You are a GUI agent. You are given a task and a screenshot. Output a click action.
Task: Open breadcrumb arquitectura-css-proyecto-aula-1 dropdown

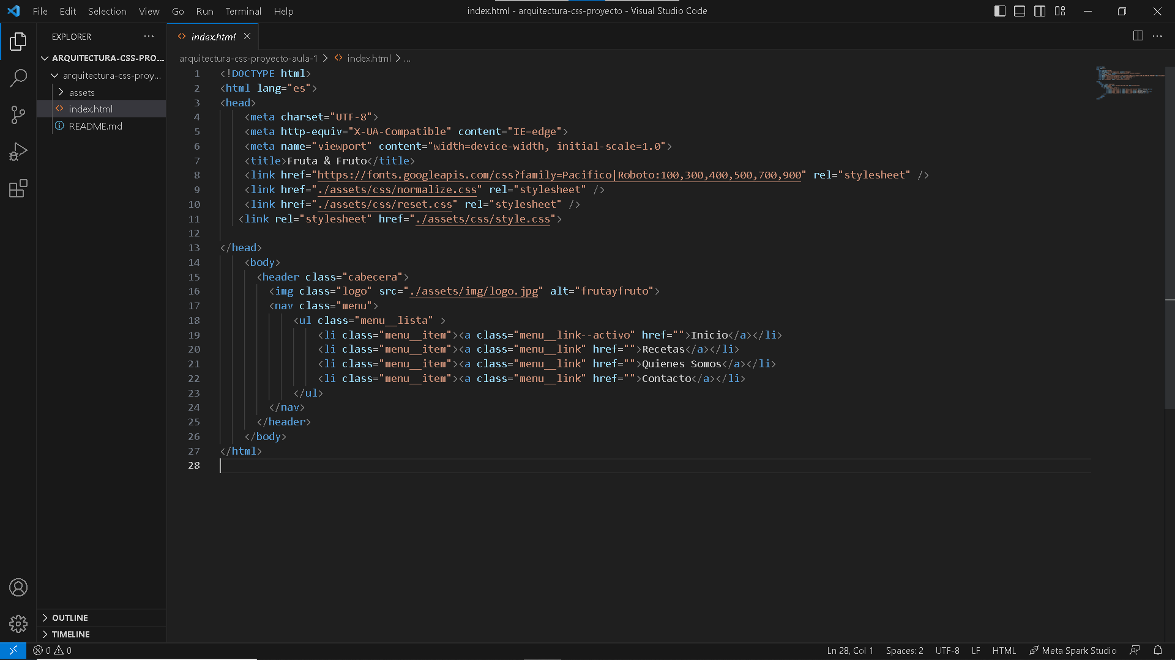point(248,59)
